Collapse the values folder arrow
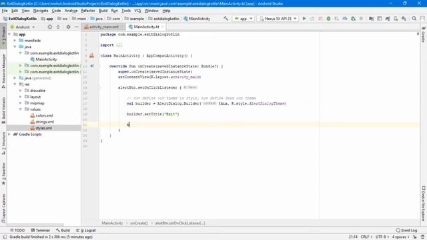 21,109
